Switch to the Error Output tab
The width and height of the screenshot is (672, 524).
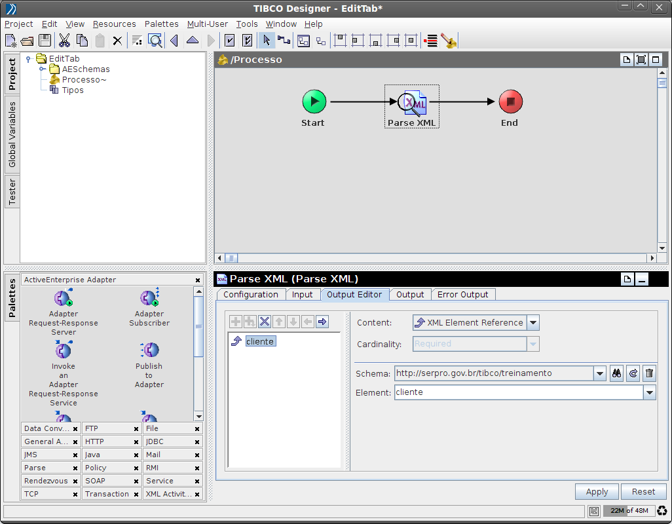tap(462, 295)
